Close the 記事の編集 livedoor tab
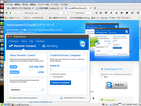This screenshot has height=106, width=141. [62, 8]
